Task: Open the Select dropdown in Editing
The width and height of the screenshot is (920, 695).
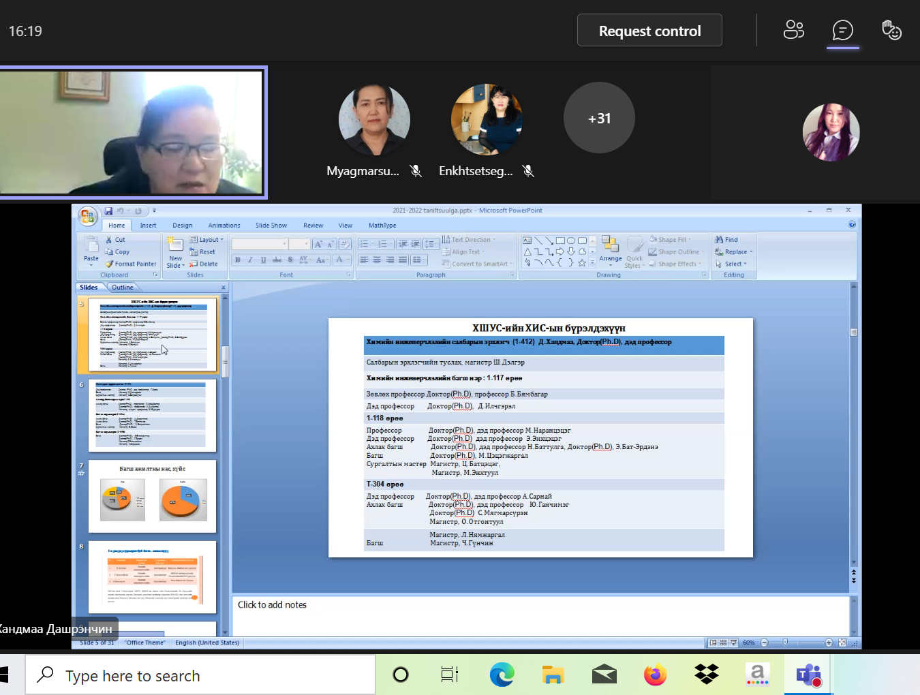Action: click(x=731, y=264)
